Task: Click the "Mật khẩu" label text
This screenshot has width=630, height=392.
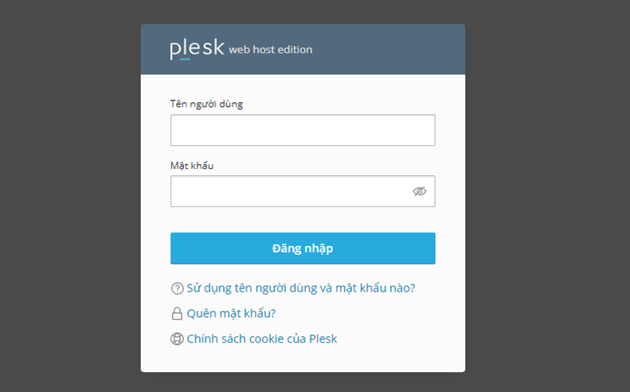Action: coord(192,166)
